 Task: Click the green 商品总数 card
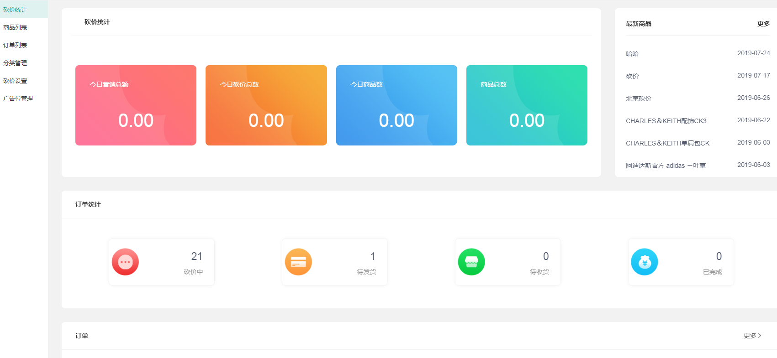click(x=527, y=105)
